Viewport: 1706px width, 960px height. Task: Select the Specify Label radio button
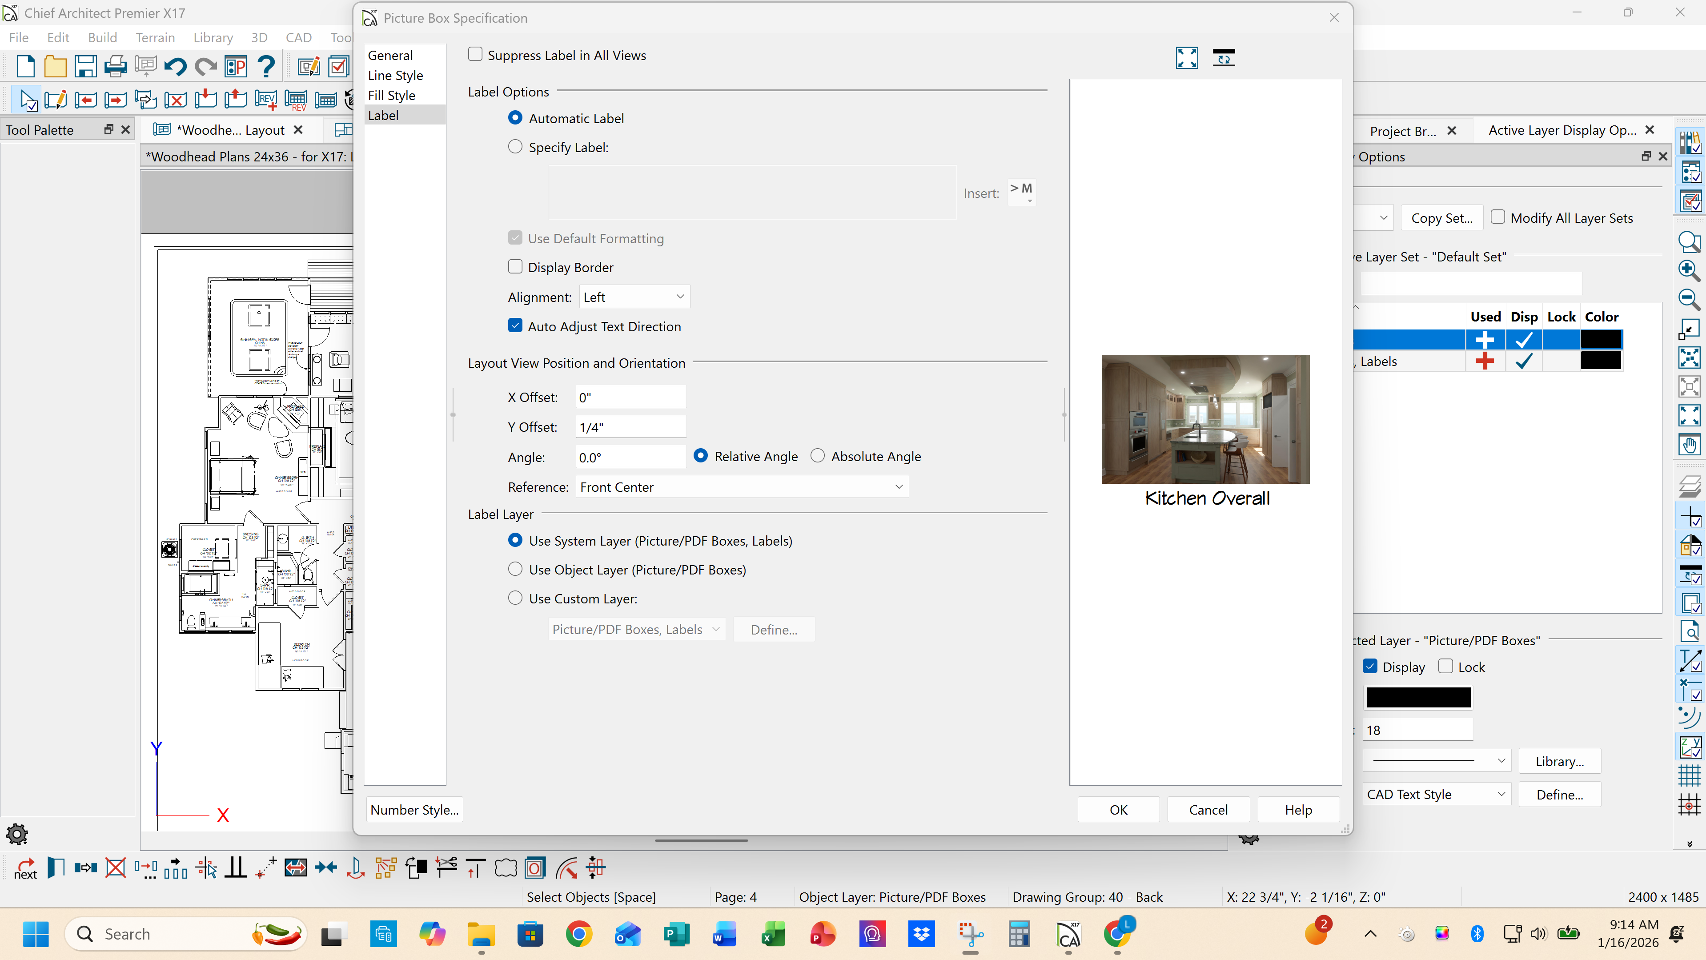point(515,146)
